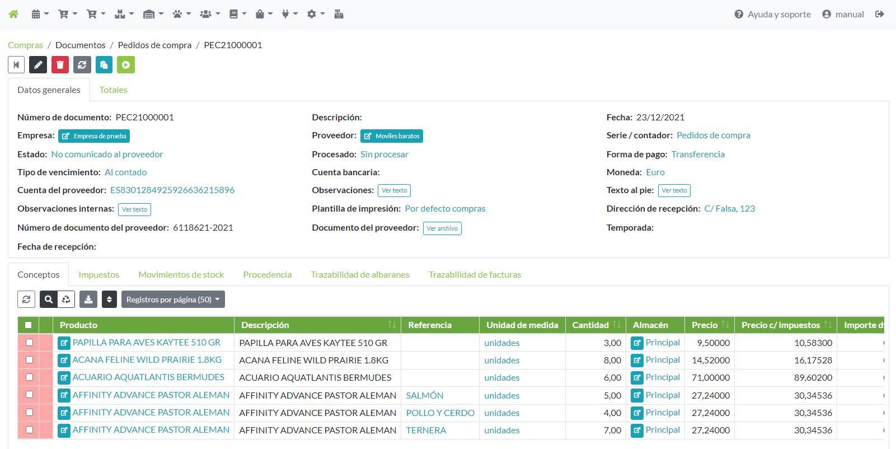This screenshot has height=449, width=896.
Task: Click the blue duplicate document button
Action: (104, 65)
